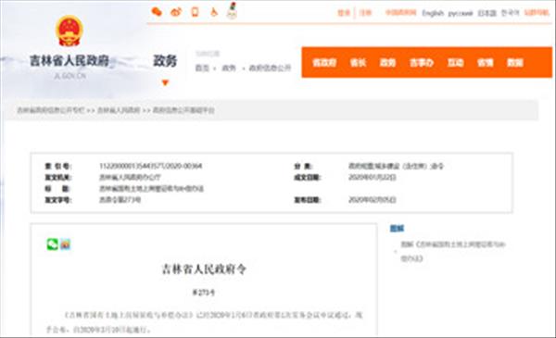Open the wheelchair accessibility icon
556x338 pixels.
tap(214, 12)
